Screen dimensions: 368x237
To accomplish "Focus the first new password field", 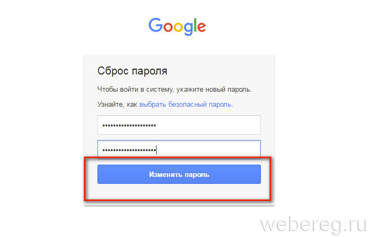I will (x=179, y=125).
